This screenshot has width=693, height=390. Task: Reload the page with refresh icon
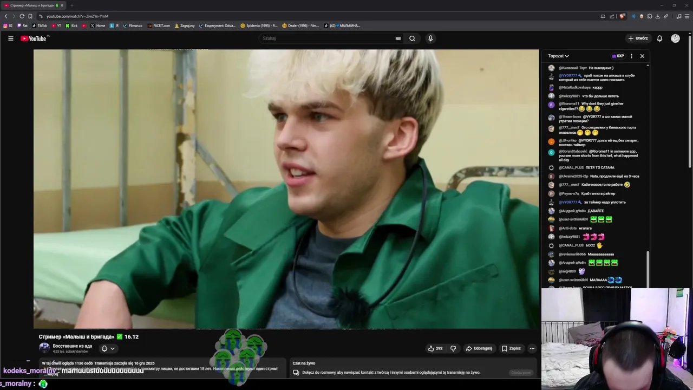coord(22,16)
